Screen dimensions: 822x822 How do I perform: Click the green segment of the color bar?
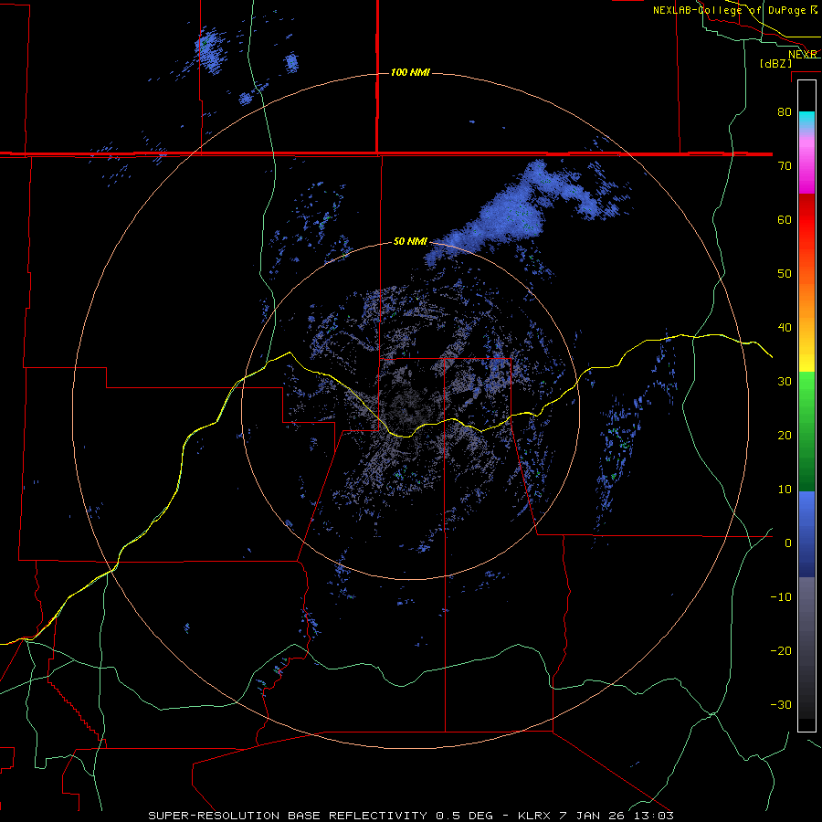tap(806, 431)
